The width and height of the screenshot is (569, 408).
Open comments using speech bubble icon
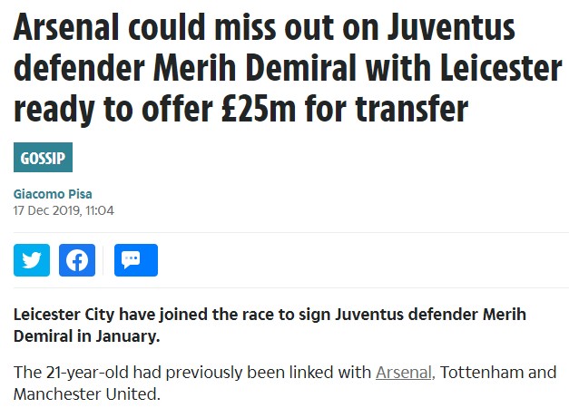(x=136, y=260)
